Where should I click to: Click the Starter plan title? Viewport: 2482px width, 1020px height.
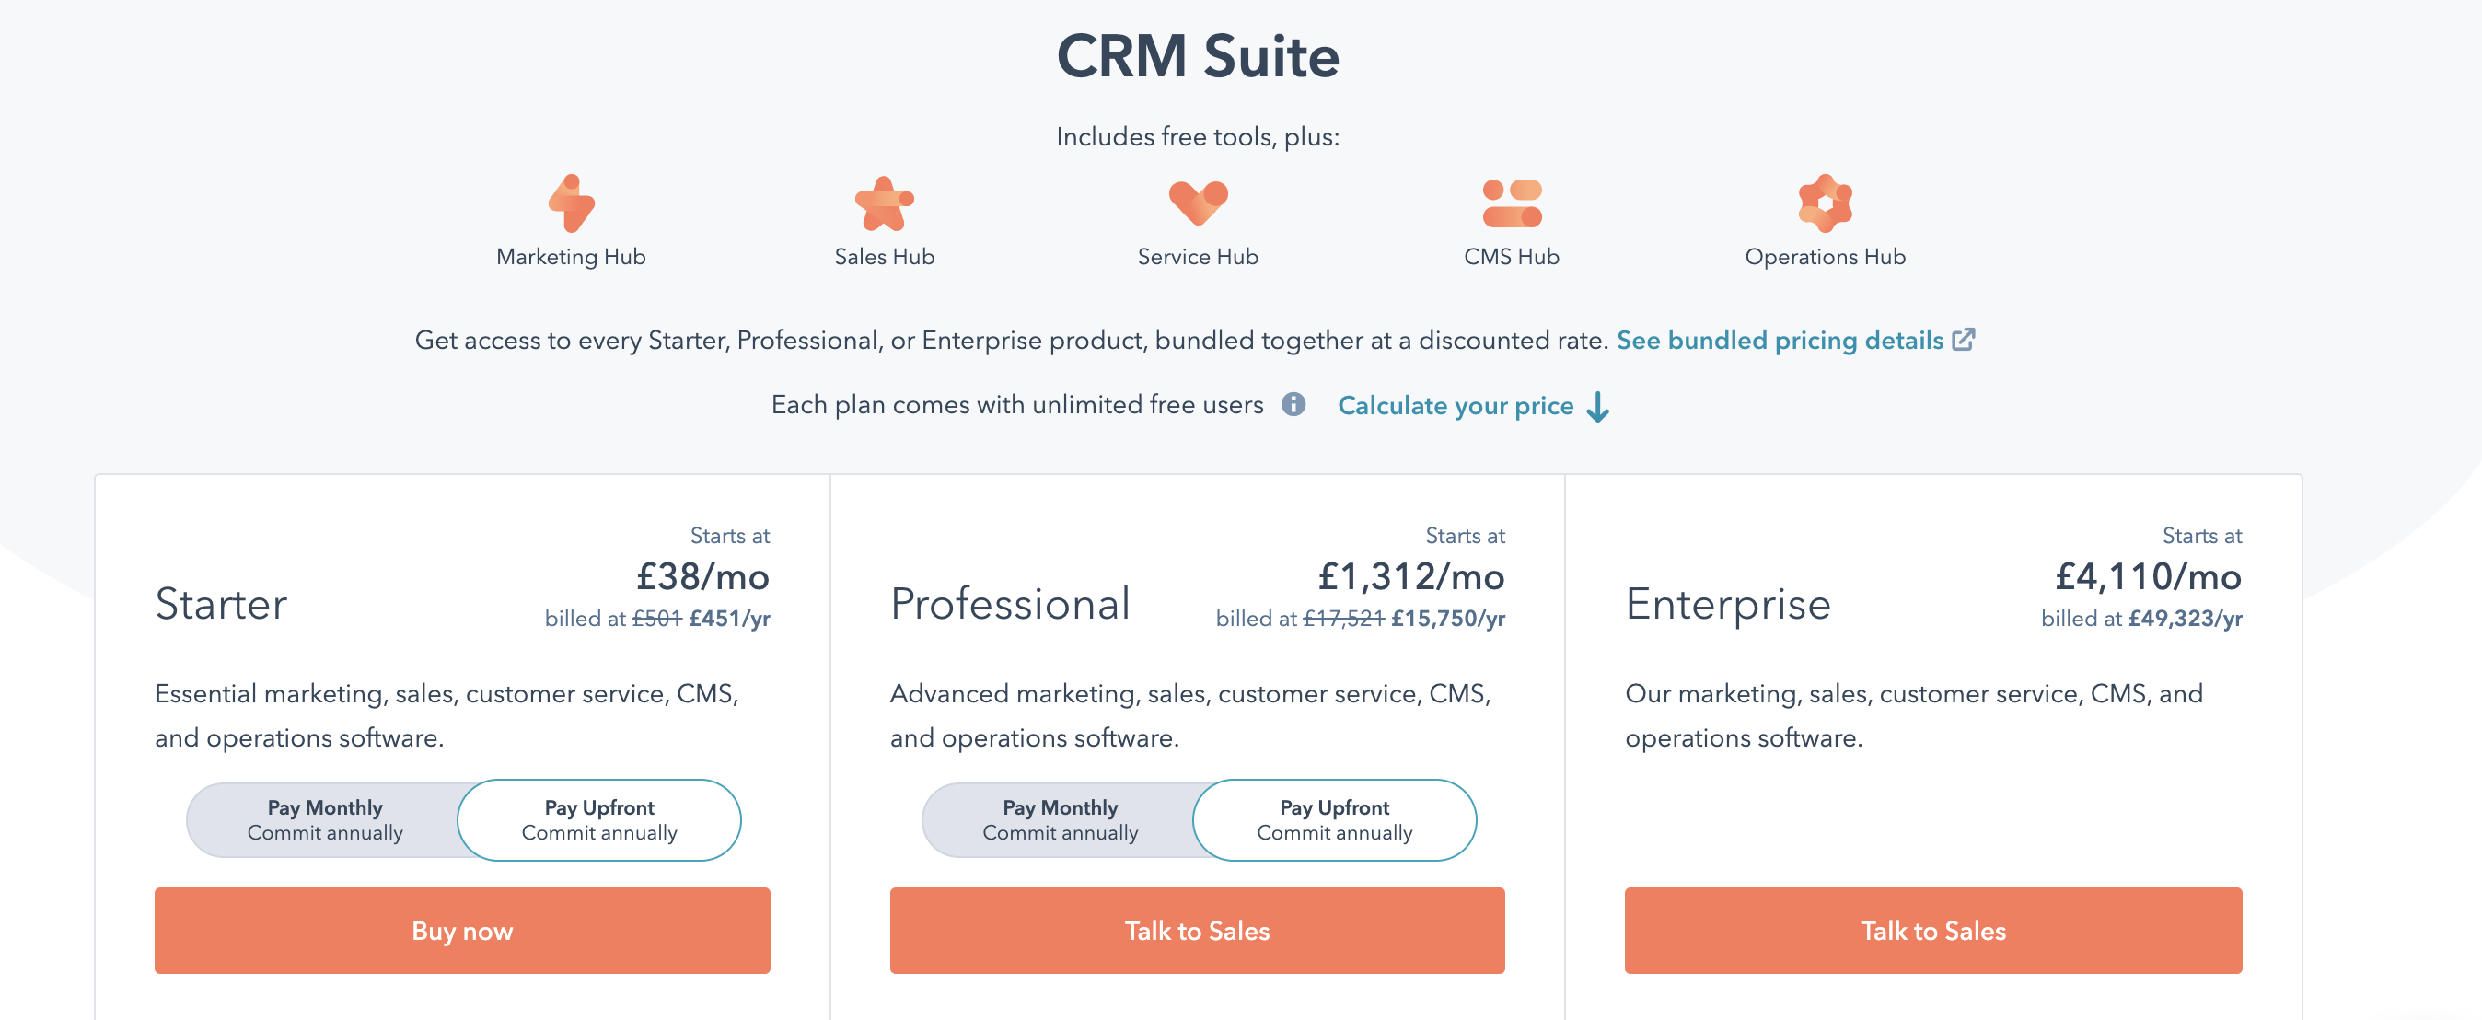[222, 605]
